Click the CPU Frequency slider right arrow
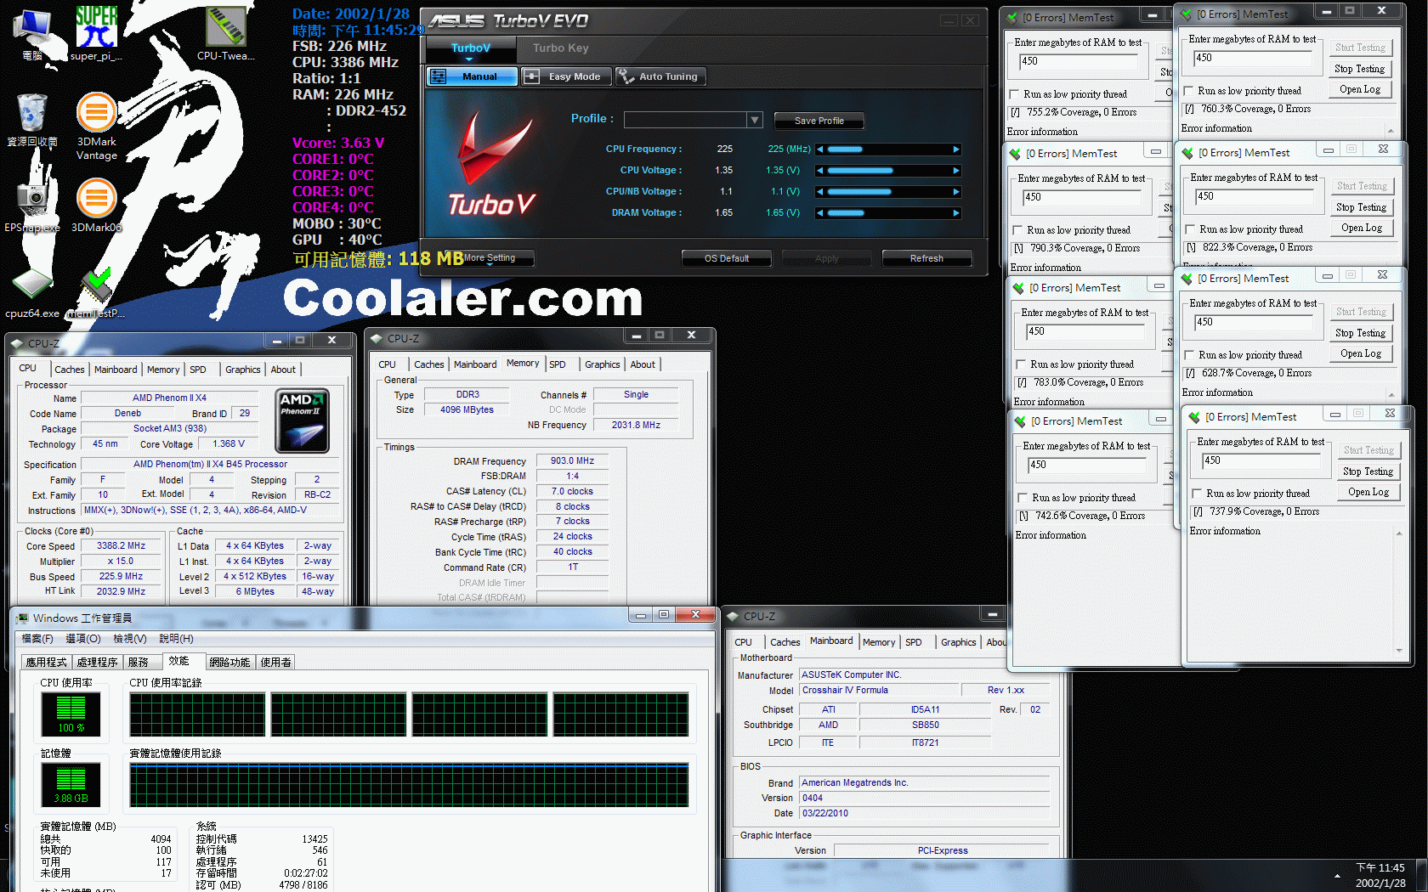The height and width of the screenshot is (892, 1428). 956,150
